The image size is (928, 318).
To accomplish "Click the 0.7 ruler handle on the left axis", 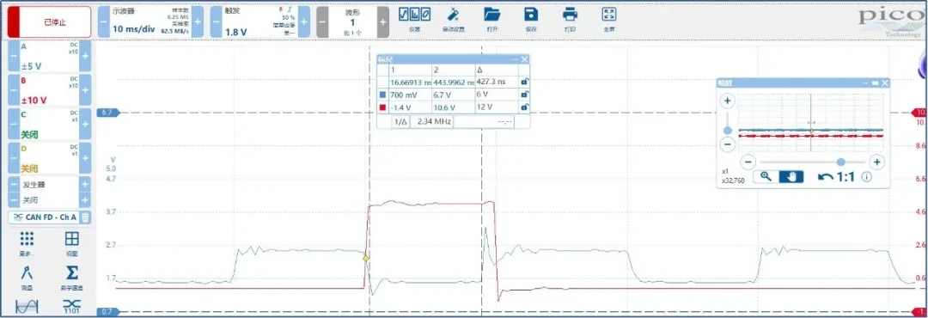I will (108, 311).
